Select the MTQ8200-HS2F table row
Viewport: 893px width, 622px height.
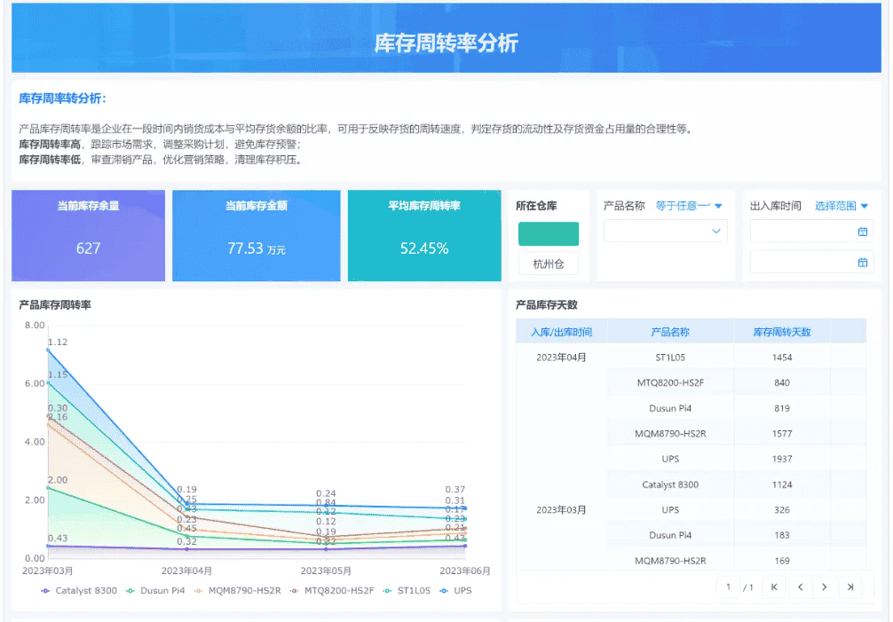tap(737, 383)
